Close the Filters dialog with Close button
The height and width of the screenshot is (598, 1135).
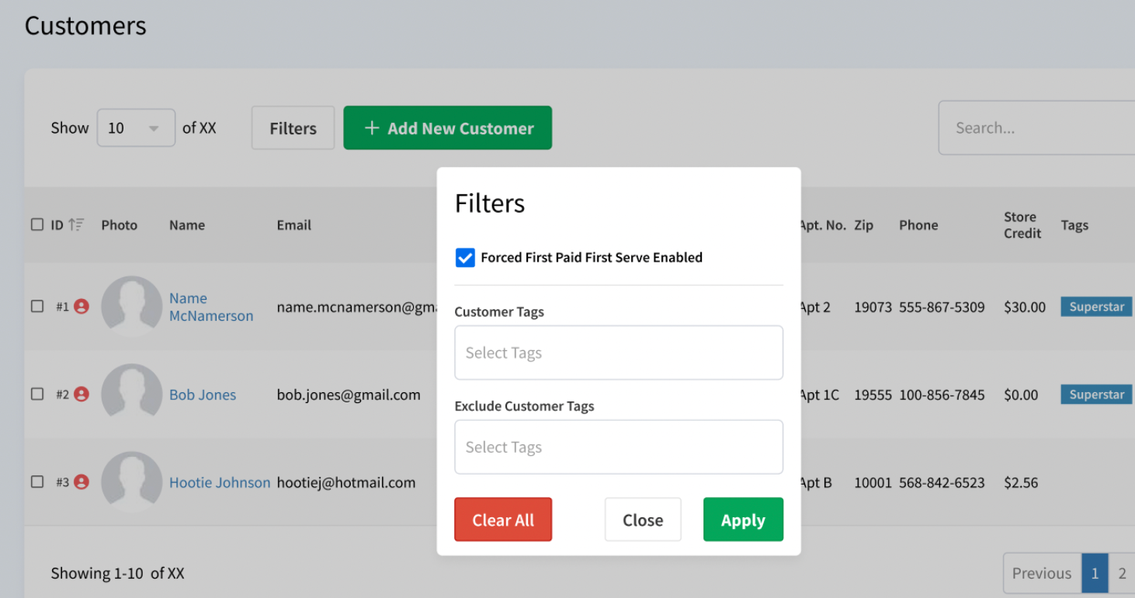coord(643,520)
